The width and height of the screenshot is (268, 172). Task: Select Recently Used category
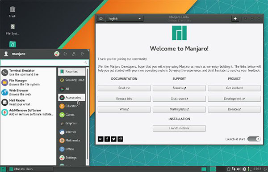(71, 80)
